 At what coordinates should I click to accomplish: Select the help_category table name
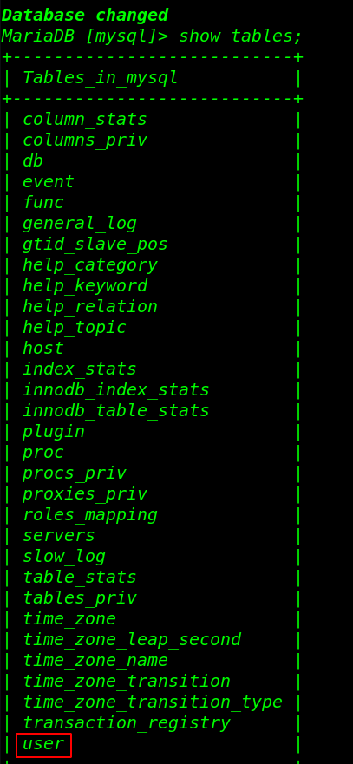click(x=90, y=265)
